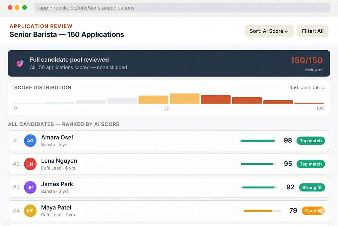Click score 95 for Lena Nguyen
The width and height of the screenshot is (338, 226).
(288, 164)
